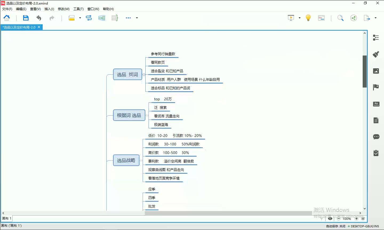Expand the topic insert dropdown arrow
This screenshot has width=384, height=230.
point(80,18)
